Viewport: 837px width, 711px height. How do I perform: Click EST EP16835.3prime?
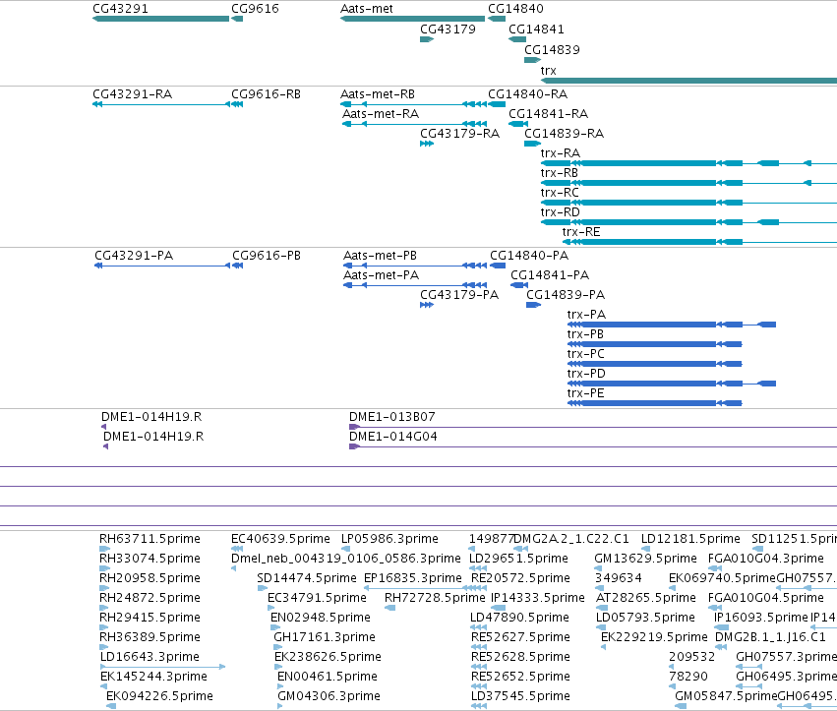pyautogui.click(x=413, y=579)
